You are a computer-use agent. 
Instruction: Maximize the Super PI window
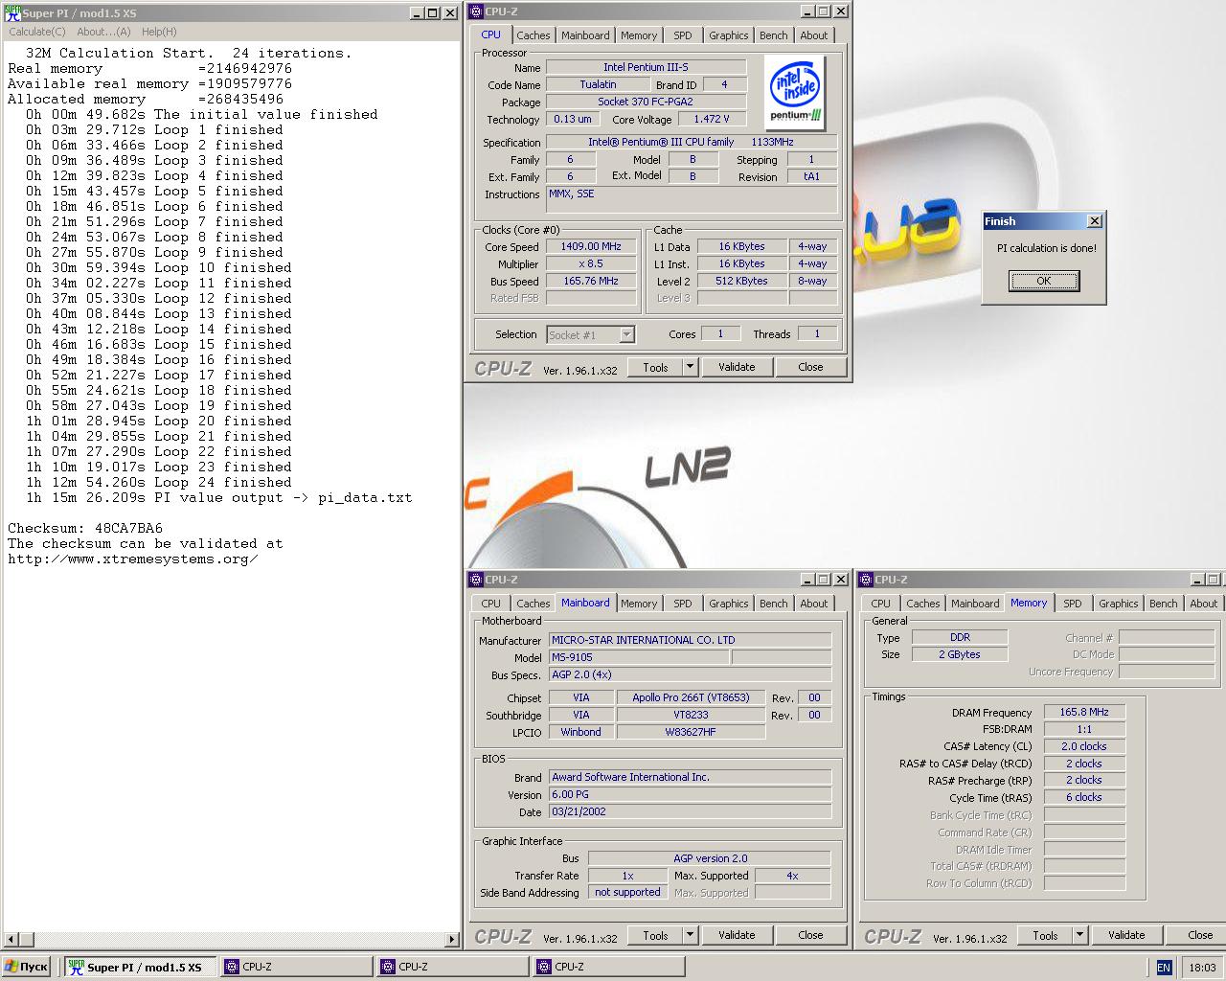(433, 13)
